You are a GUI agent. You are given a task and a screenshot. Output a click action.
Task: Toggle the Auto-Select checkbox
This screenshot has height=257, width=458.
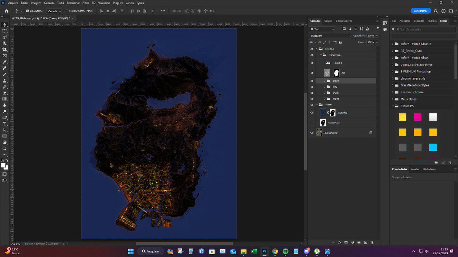click(27, 11)
